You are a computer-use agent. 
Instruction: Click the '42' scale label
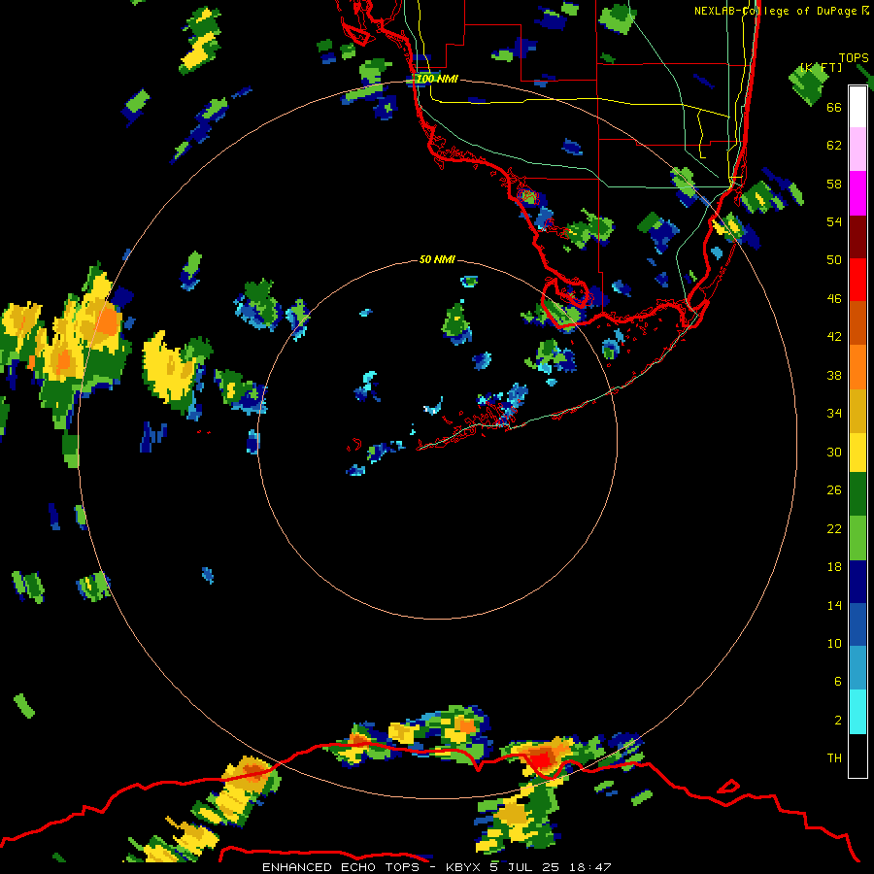point(834,337)
